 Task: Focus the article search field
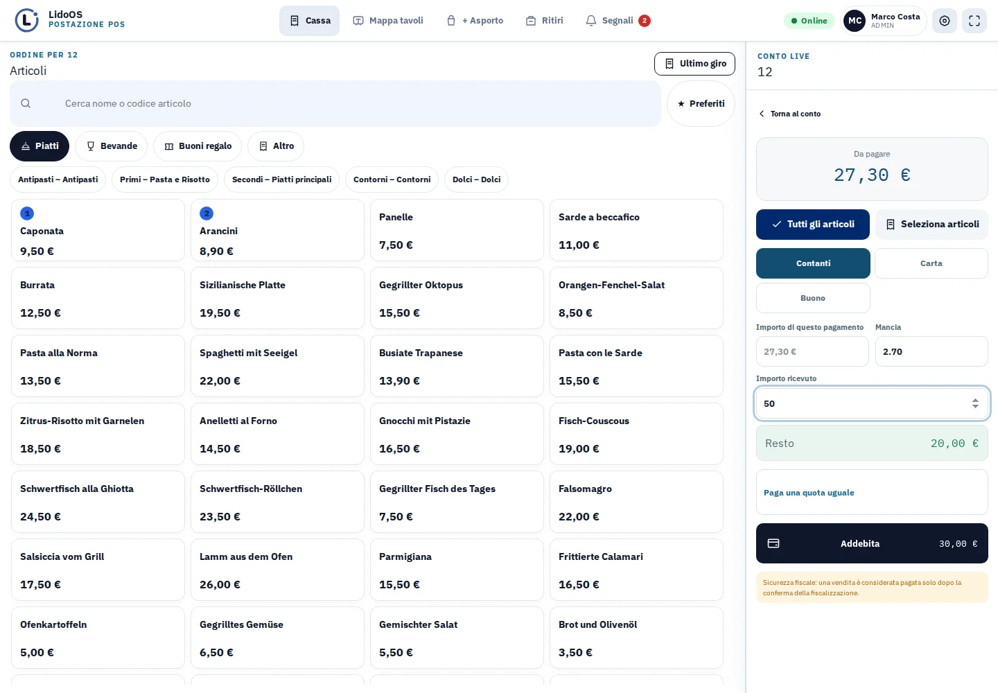coord(335,104)
